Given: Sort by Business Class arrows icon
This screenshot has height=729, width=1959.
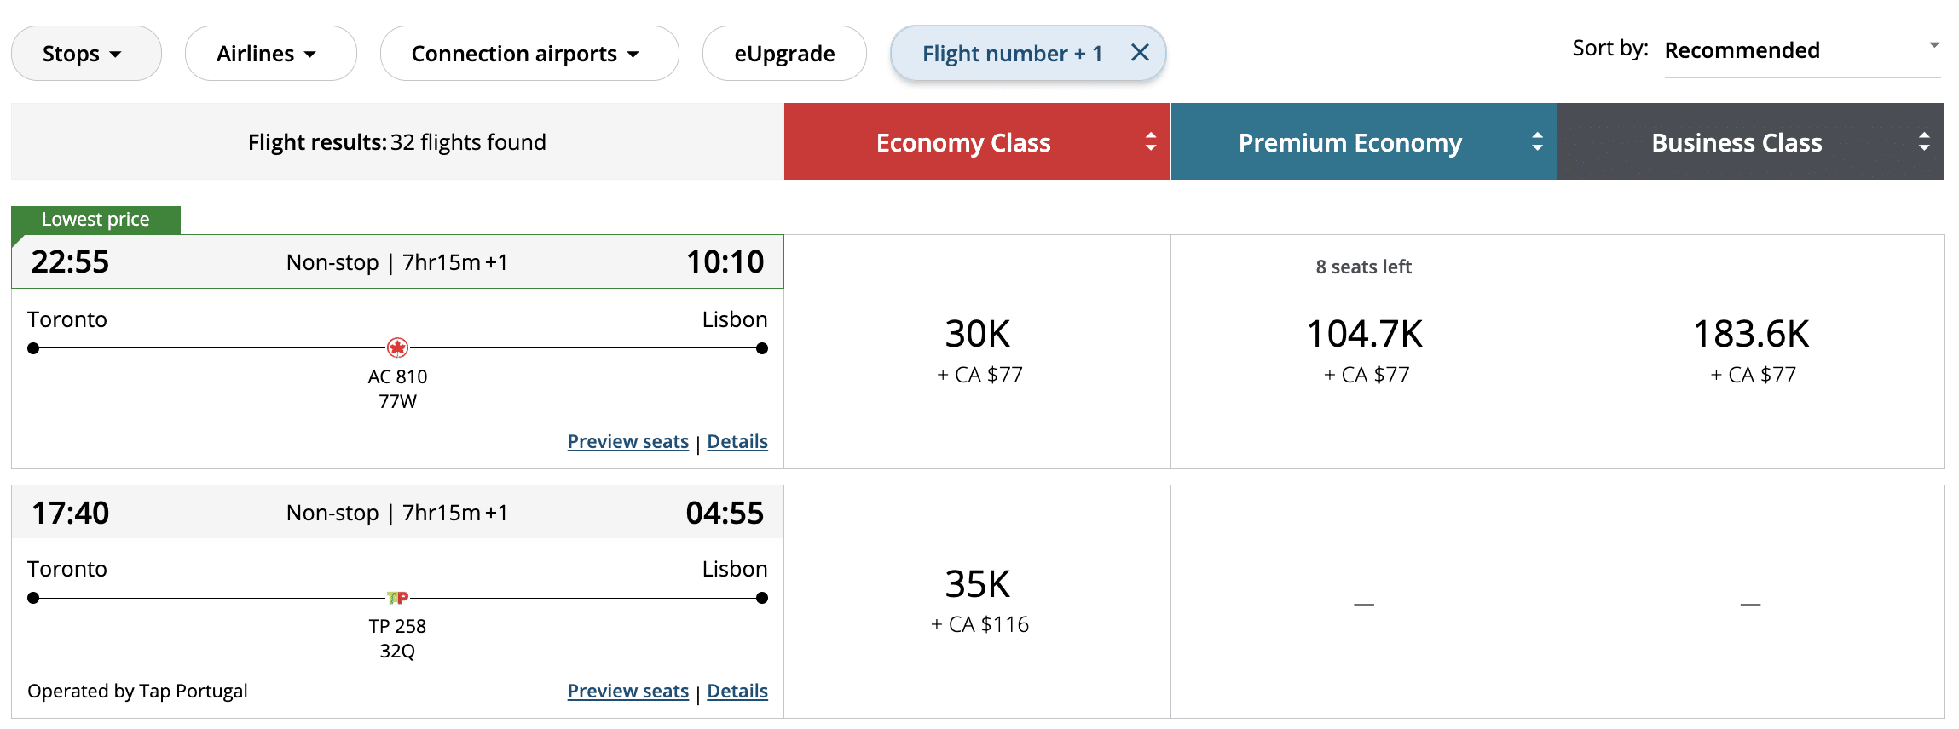Looking at the screenshot, I should [x=1924, y=142].
